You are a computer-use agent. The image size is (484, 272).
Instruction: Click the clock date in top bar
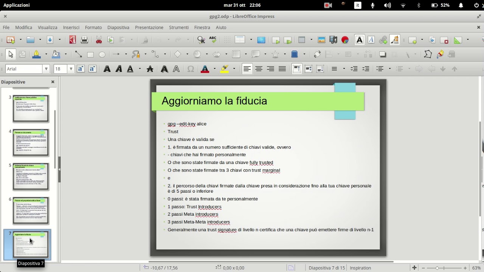pyautogui.click(x=242, y=5)
